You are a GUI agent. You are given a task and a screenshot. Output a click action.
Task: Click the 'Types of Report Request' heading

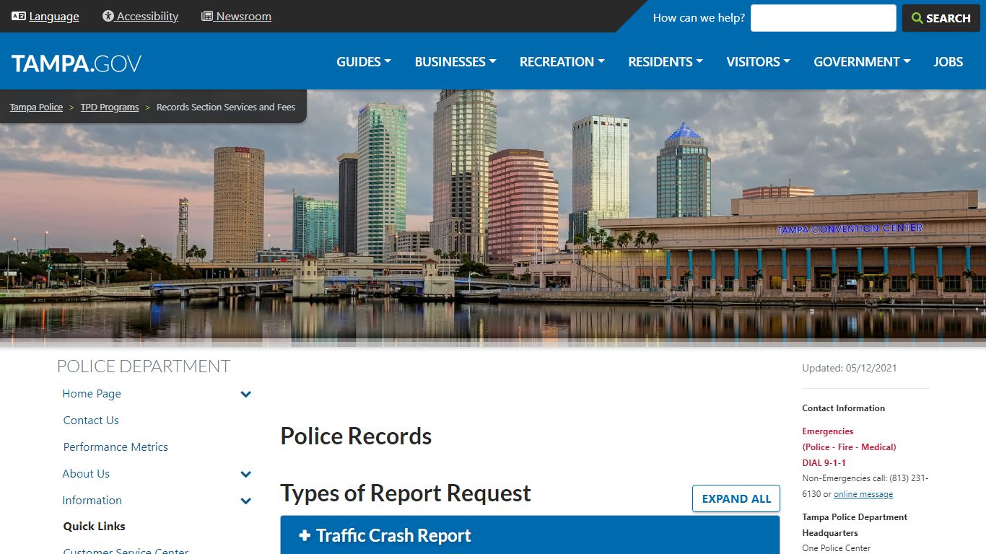[x=406, y=493]
